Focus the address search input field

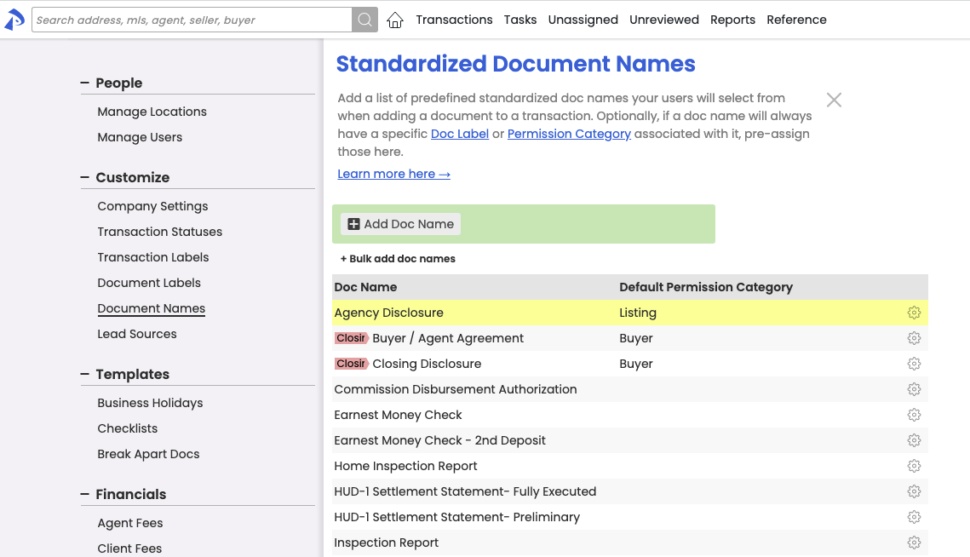pos(192,20)
